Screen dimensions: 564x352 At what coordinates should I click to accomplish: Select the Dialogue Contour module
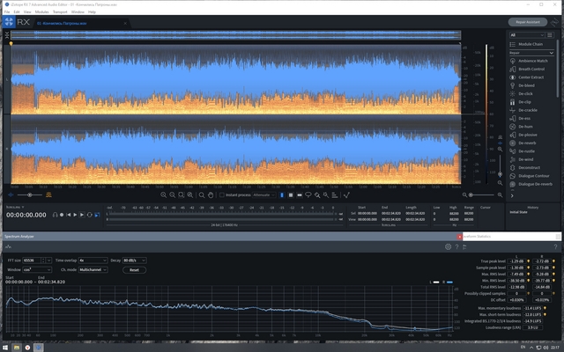coord(534,176)
